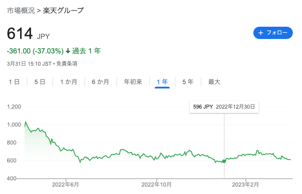Image resolution: width=302 pixels, height=194 pixels.
Task: Click the plus icon on the フォロー button
Action: (x=261, y=33)
